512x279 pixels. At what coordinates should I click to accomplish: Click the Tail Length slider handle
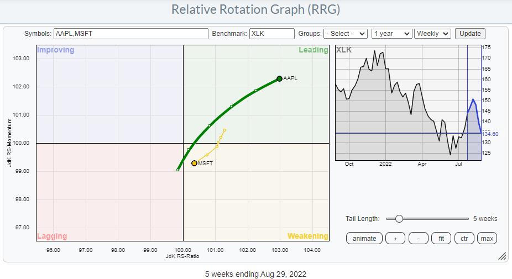(x=399, y=219)
